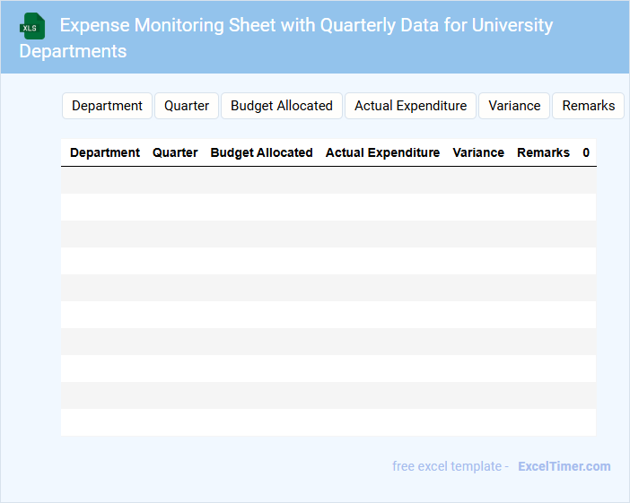630x503 pixels.
Task: Click the Quarter column header
Action: click(175, 152)
